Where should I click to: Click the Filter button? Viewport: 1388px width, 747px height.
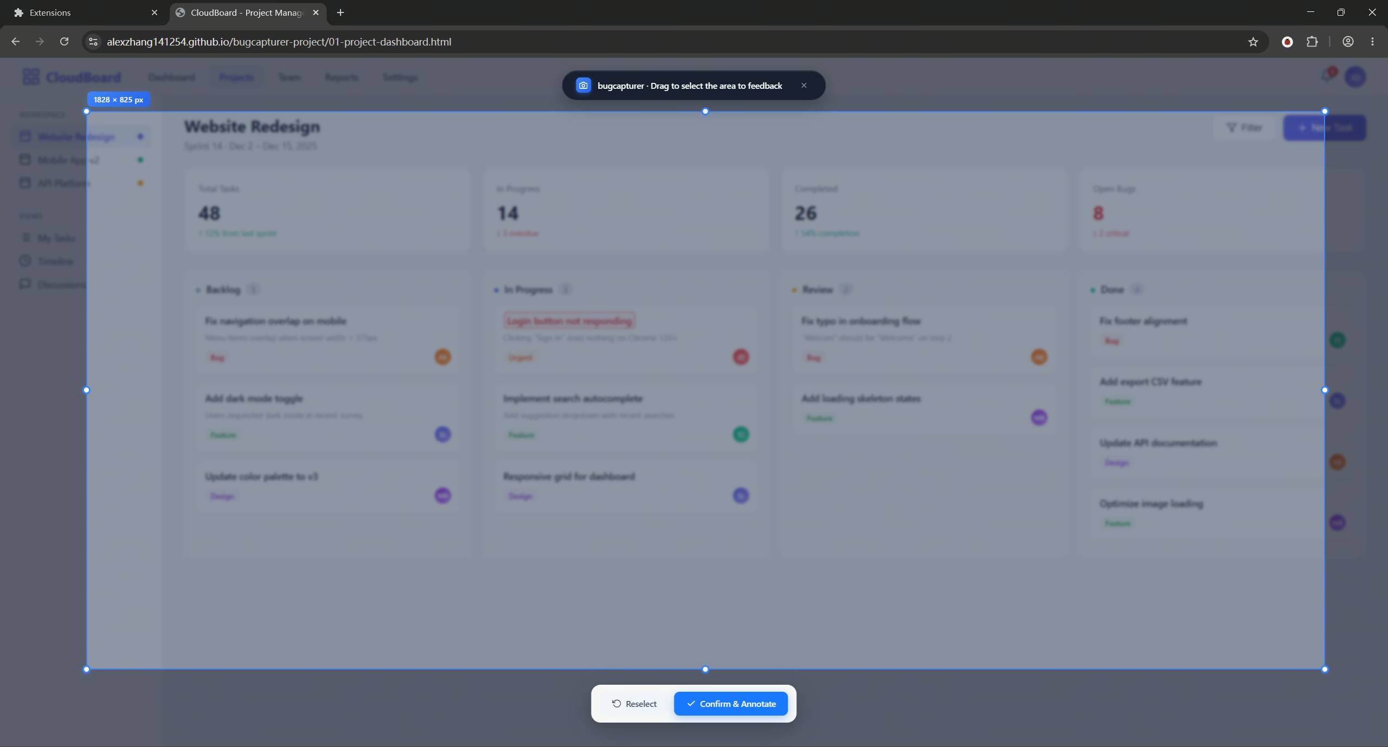point(1244,128)
